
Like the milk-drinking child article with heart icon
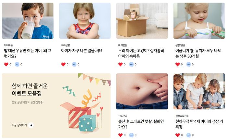[6, 64]
